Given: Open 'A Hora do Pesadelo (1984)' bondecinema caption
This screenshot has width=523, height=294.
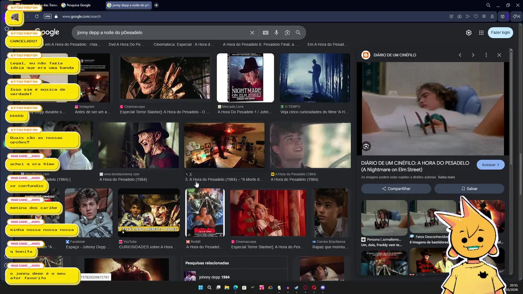Looking at the screenshot, I should 123,180.
